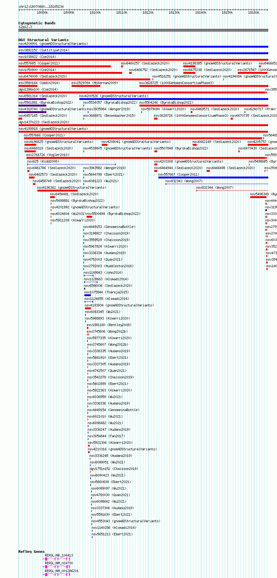Click nsv4553043 gnomAD variant label
This screenshot has width=277, height=578.
(126, 521)
